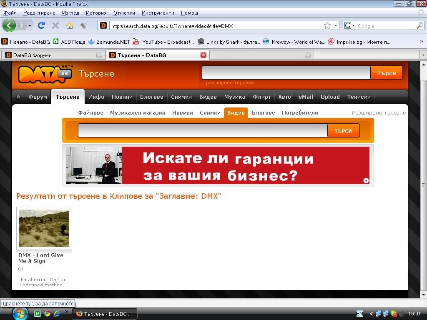Close the Търсене - DataBG tab

203,55
